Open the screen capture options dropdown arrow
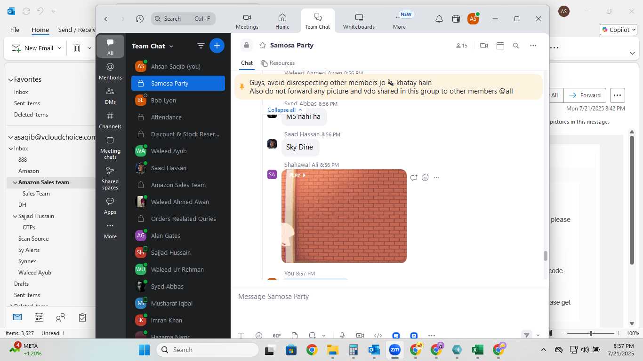This screenshot has height=361, width=643. pyautogui.click(x=324, y=336)
